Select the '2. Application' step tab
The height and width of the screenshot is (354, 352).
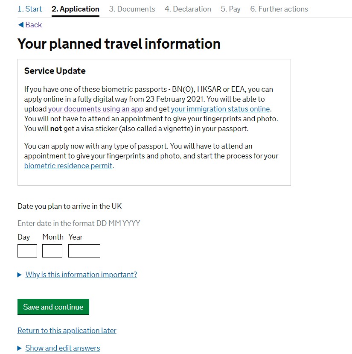pyautogui.click(x=75, y=9)
